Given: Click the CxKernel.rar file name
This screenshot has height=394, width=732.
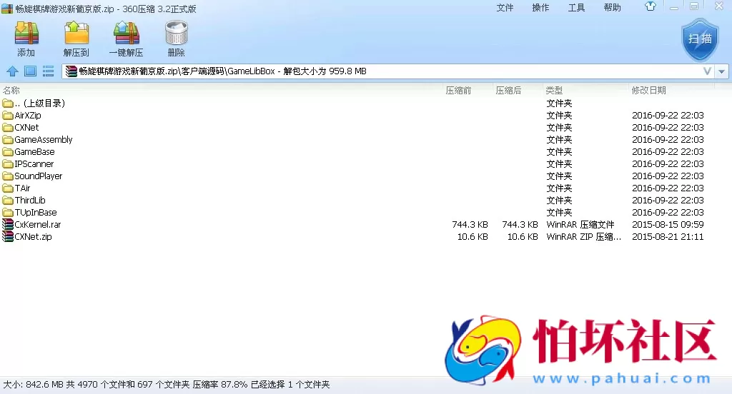Looking at the screenshot, I should 38,224.
